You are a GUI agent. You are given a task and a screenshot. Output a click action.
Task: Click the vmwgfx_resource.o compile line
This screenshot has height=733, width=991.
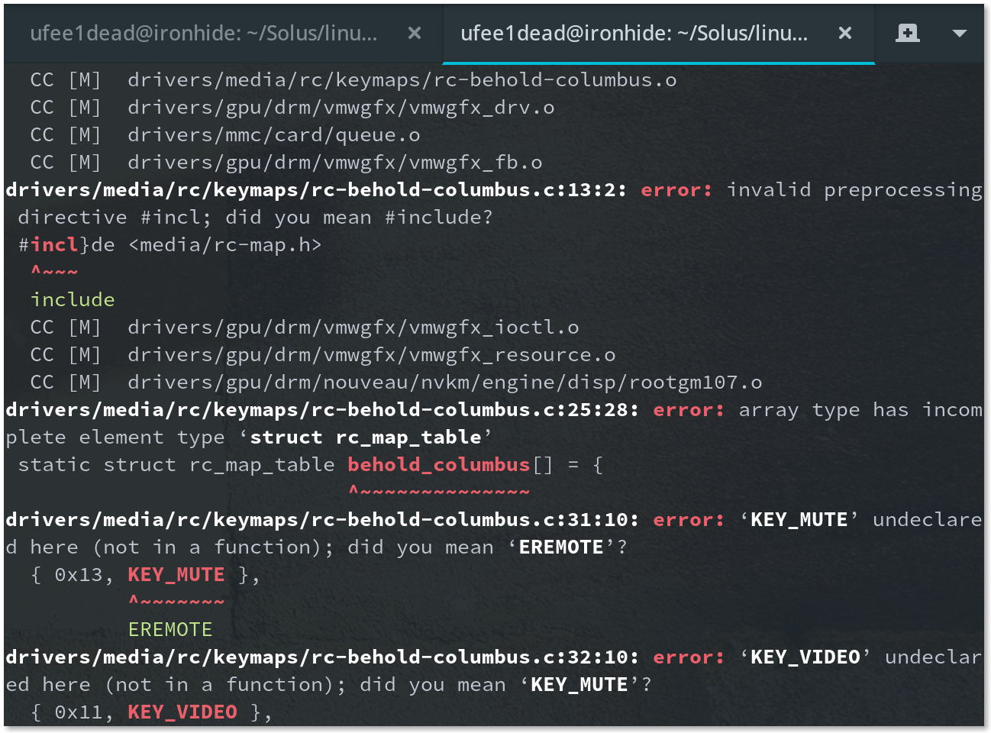(x=323, y=355)
